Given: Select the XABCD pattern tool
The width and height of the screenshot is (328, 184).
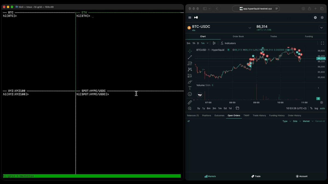Looking at the screenshot, I should (190, 70).
